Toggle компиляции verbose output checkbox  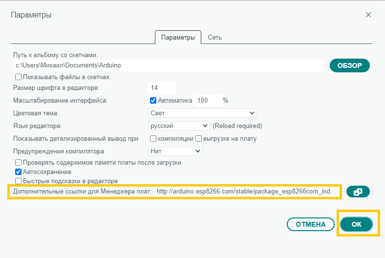click(153, 138)
